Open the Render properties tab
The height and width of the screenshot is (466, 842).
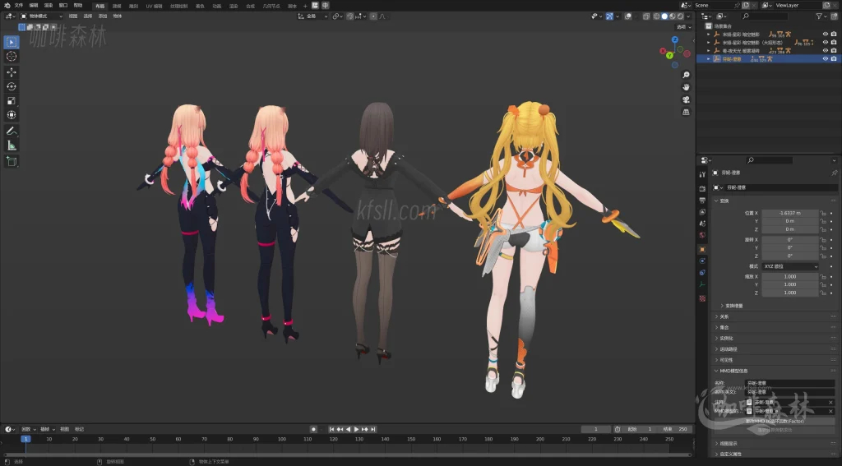(702, 188)
